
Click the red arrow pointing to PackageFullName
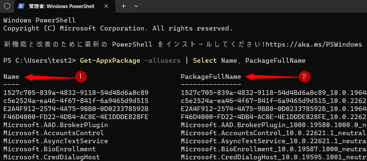(x=272, y=77)
